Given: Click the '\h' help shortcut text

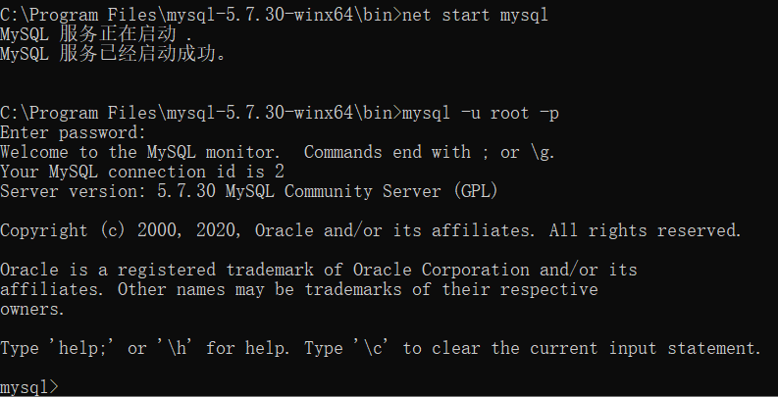Looking at the screenshot, I should click(x=176, y=348).
